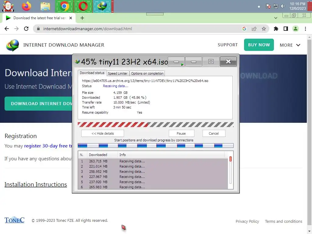Open the clock showing 10:16 PM

pos(297,6)
